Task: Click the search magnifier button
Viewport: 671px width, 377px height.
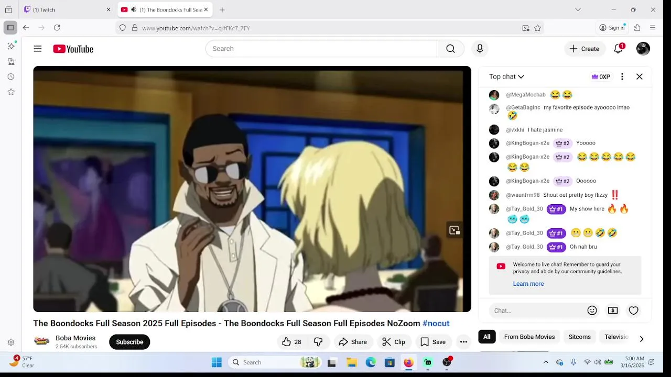Action: click(x=450, y=49)
